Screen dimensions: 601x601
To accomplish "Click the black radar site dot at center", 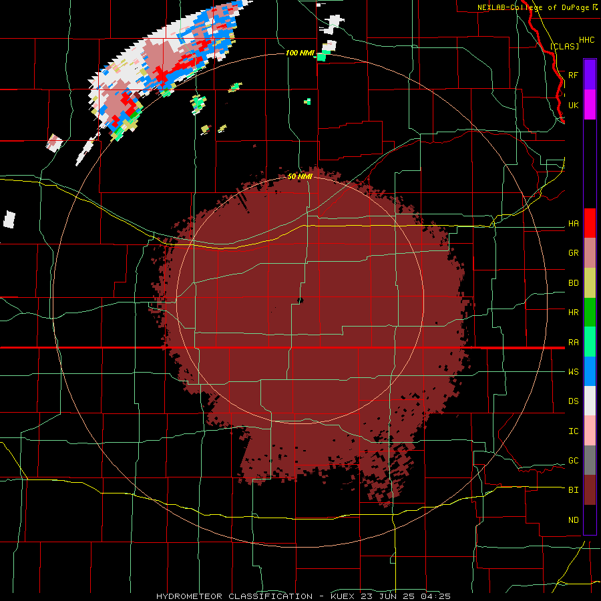I will [300, 300].
